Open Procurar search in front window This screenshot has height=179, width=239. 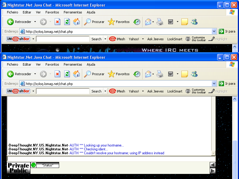(94, 74)
